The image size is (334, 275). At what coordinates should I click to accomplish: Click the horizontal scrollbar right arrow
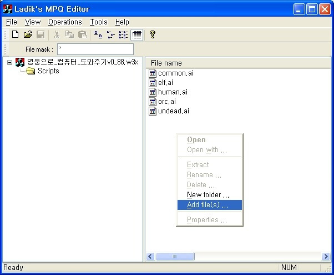(x=326, y=256)
